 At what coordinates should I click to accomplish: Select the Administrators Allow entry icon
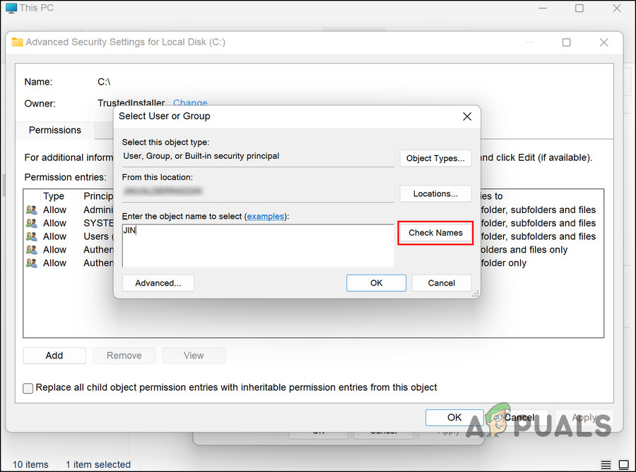pos(32,210)
